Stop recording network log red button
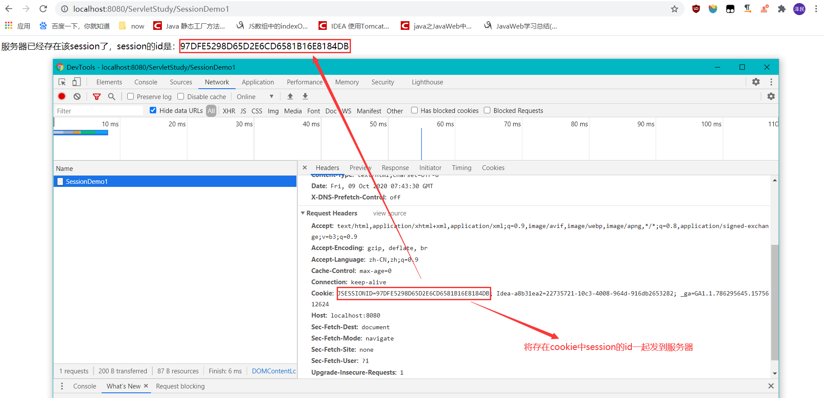Image resolution: width=824 pixels, height=398 pixels. [62, 96]
